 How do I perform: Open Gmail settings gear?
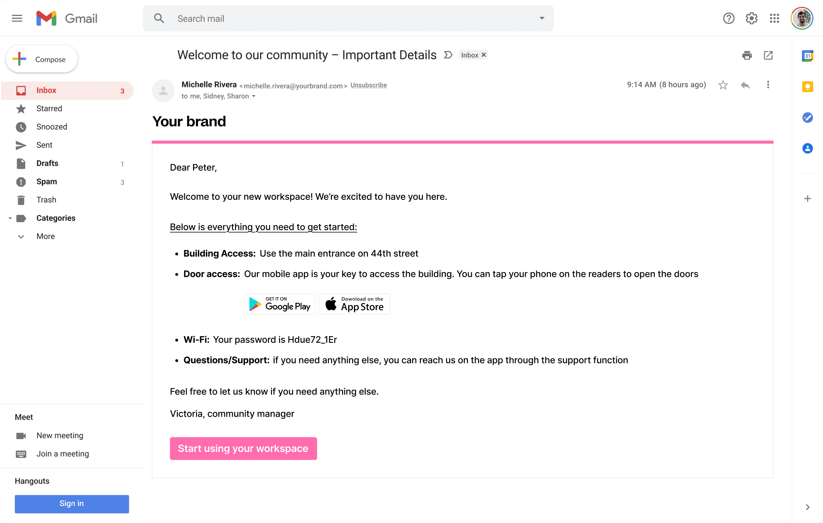click(751, 18)
